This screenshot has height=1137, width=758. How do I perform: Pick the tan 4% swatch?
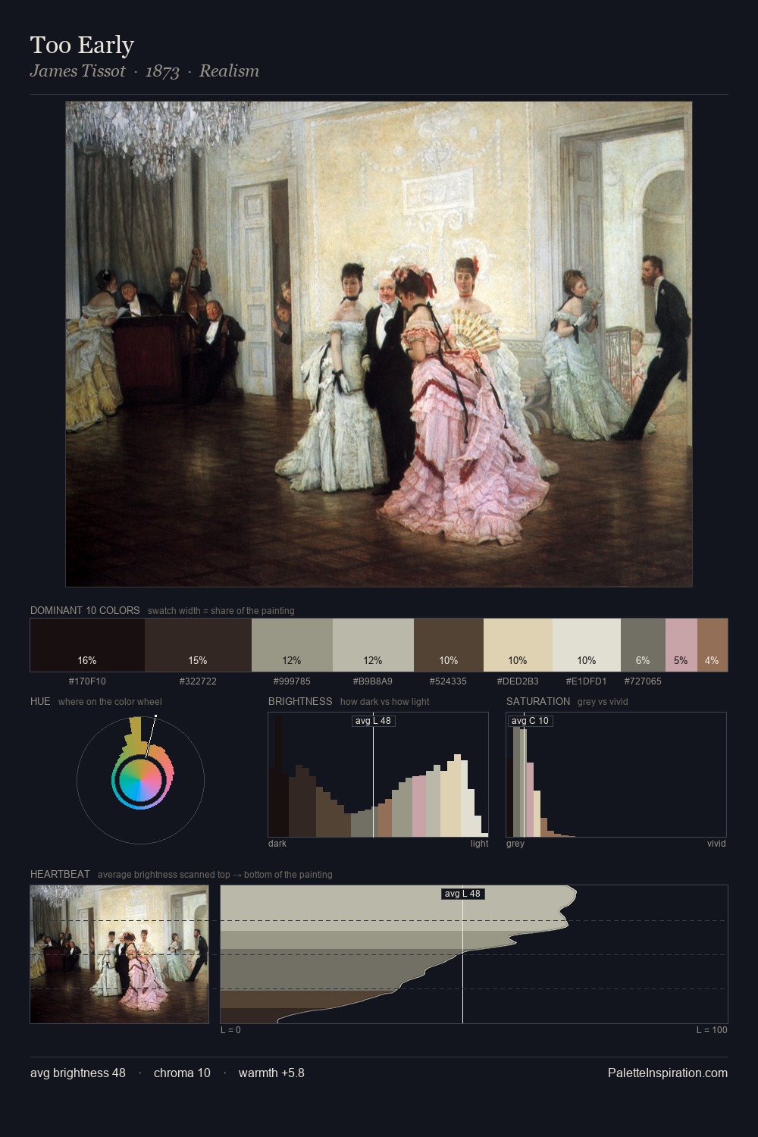[713, 645]
